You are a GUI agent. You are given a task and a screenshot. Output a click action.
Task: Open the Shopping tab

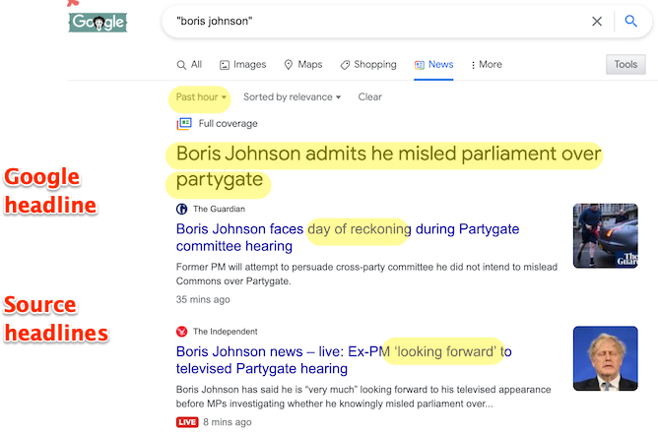[x=368, y=65]
